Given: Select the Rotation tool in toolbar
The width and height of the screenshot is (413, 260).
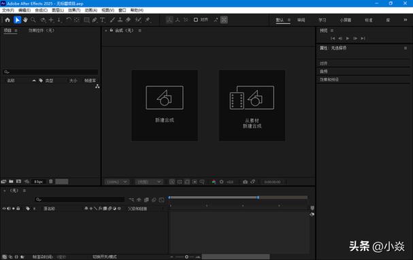Looking at the screenshot, I should [69, 20].
